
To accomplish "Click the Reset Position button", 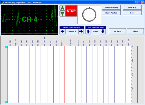I will pos(111,13).
